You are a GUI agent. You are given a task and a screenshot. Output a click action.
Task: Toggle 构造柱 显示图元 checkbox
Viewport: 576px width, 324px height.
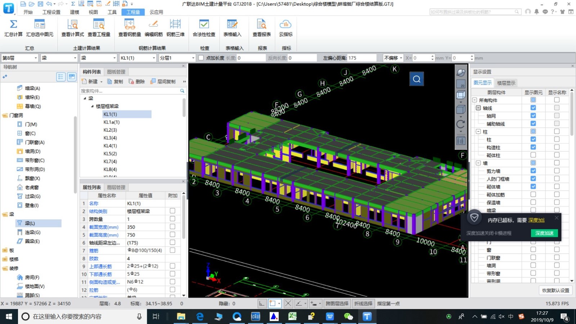pos(533,147)
